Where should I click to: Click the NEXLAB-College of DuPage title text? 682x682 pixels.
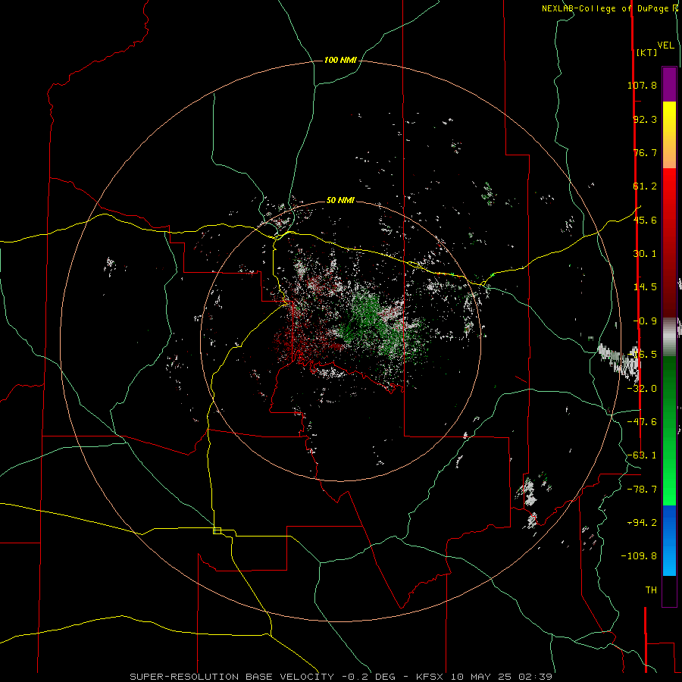click(606, 8)
